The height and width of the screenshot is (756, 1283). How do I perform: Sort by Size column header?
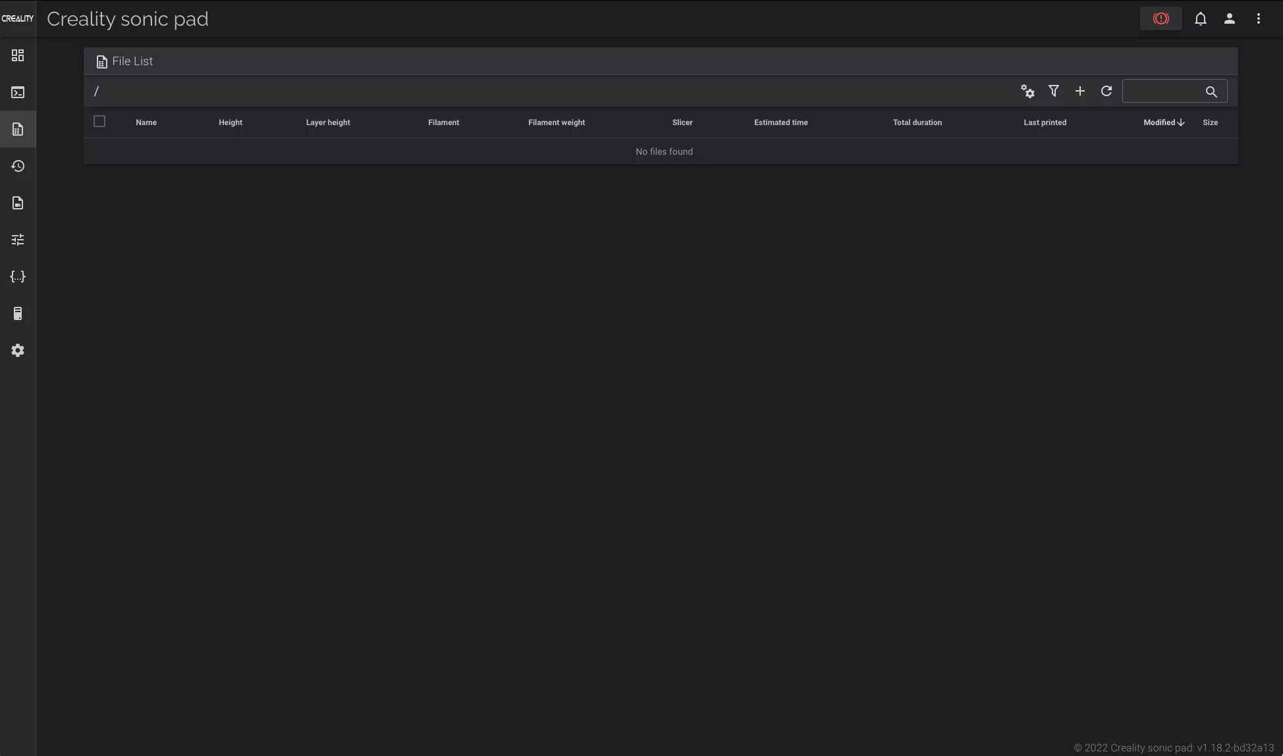[1211, 122]
